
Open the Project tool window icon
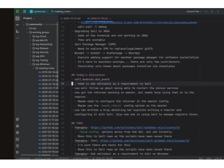17,18
